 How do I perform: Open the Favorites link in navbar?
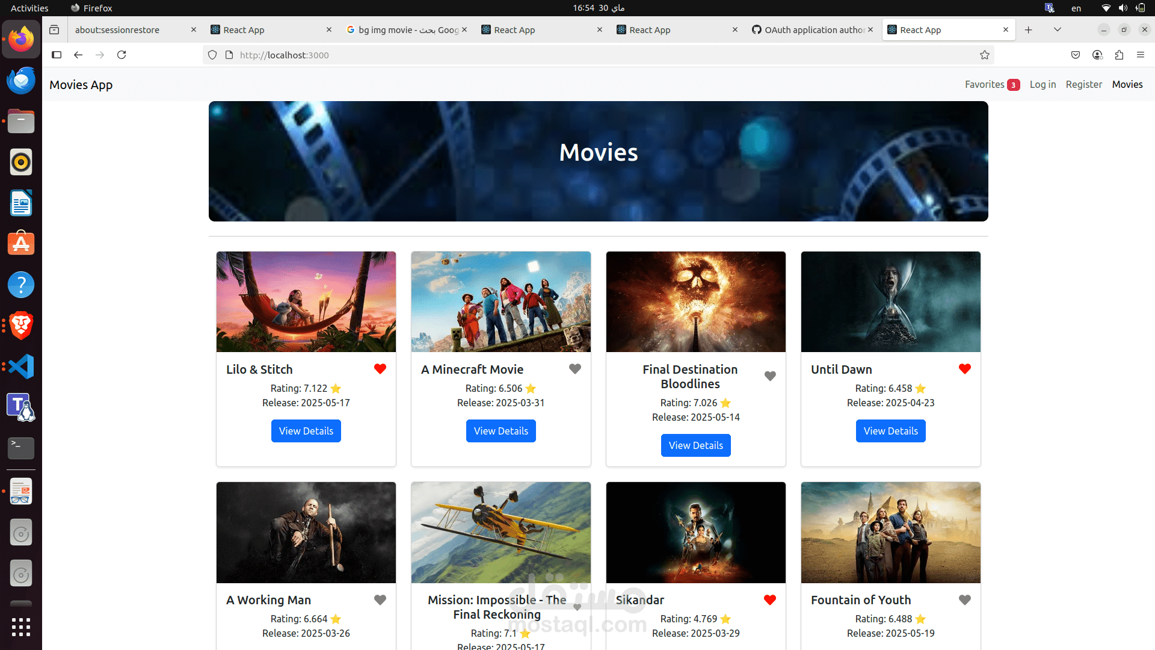(x=992, y=84)
